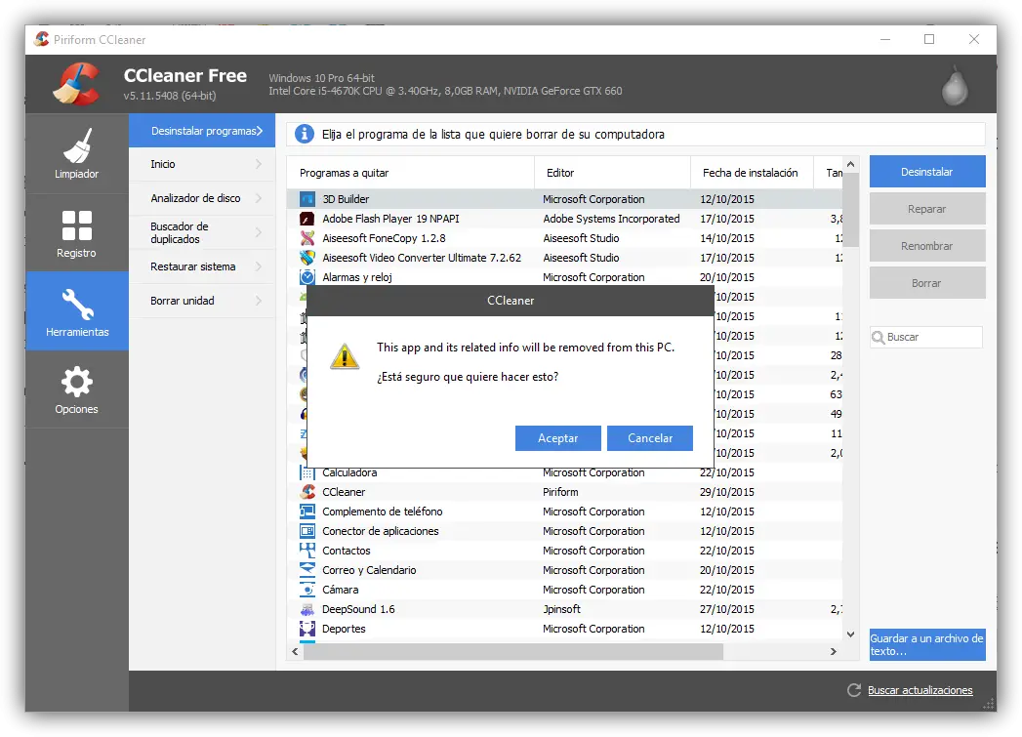1022x737 pixels.
Task: Click the Aiseesoft Video Converter icon
Action: (307, 258)
